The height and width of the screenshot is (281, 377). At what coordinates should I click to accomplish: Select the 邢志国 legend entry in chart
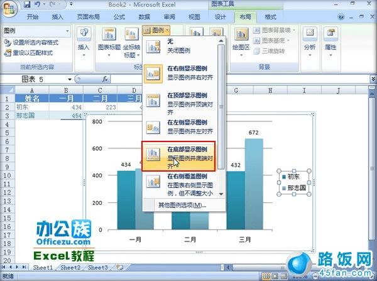[294, 188]
